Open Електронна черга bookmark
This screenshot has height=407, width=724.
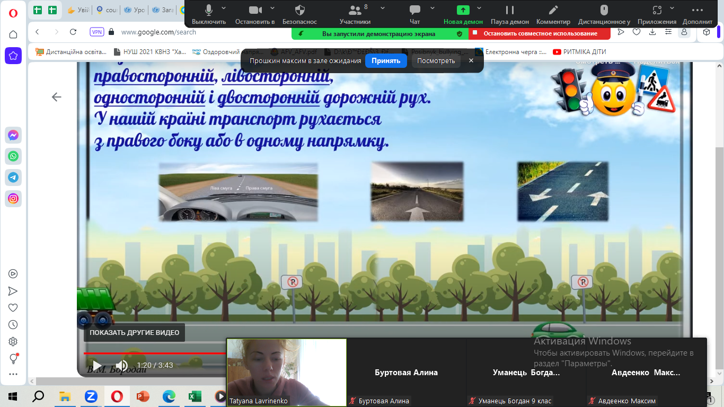[511, 52]
